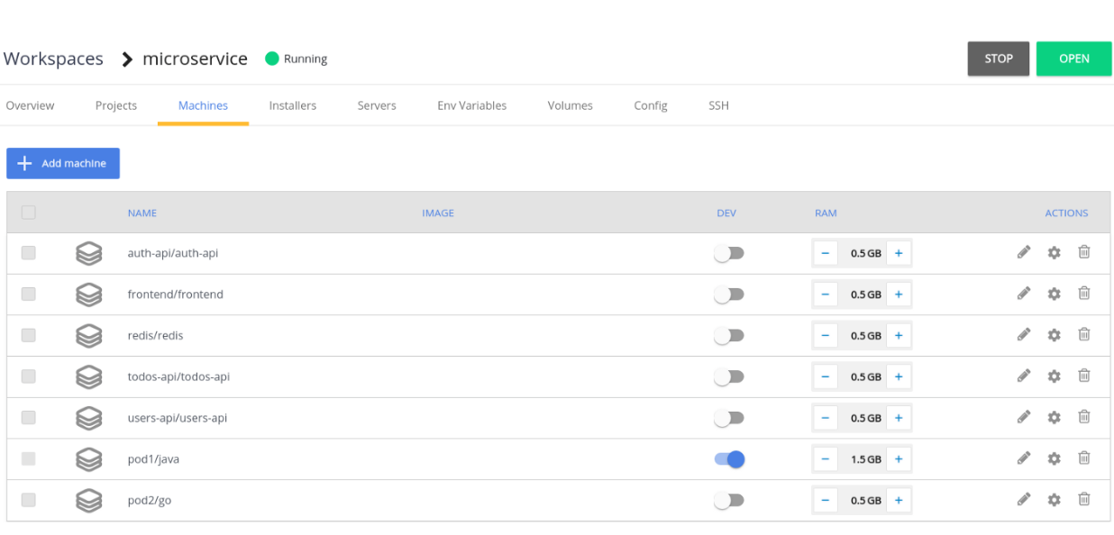Enable the DEV toggle for auth-api/auth-api

729,254
